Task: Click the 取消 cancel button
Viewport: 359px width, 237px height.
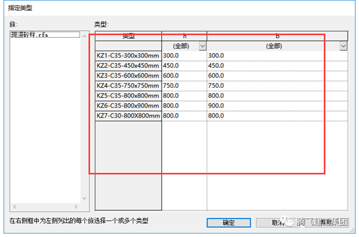Action: (278, 223)
